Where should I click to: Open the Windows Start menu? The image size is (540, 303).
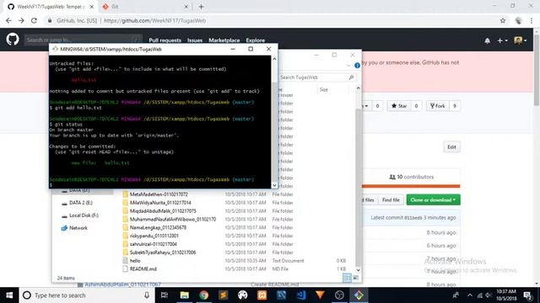[x=9, y=295]
